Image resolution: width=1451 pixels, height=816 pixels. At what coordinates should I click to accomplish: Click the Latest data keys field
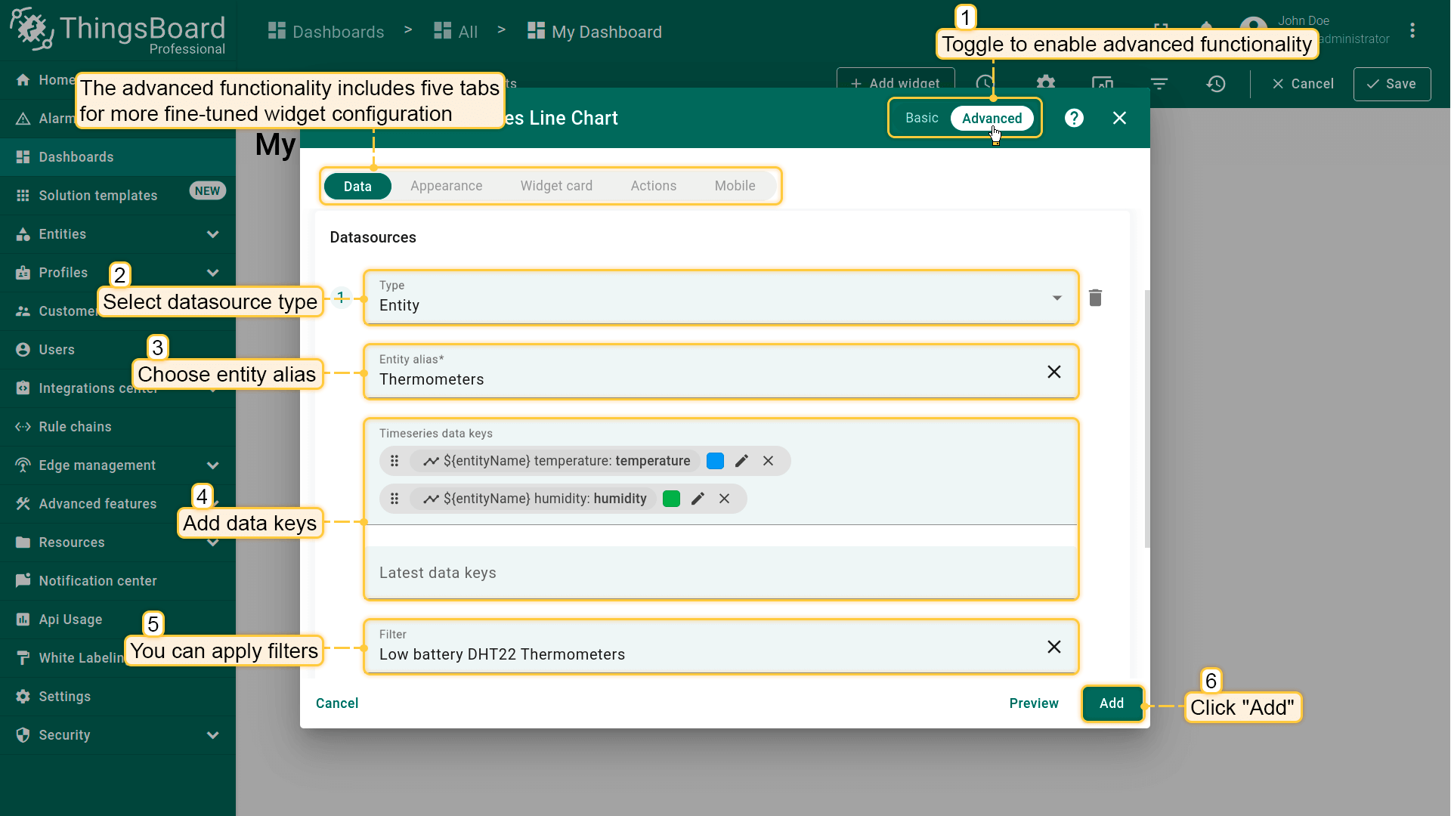(x=720, y=573)
